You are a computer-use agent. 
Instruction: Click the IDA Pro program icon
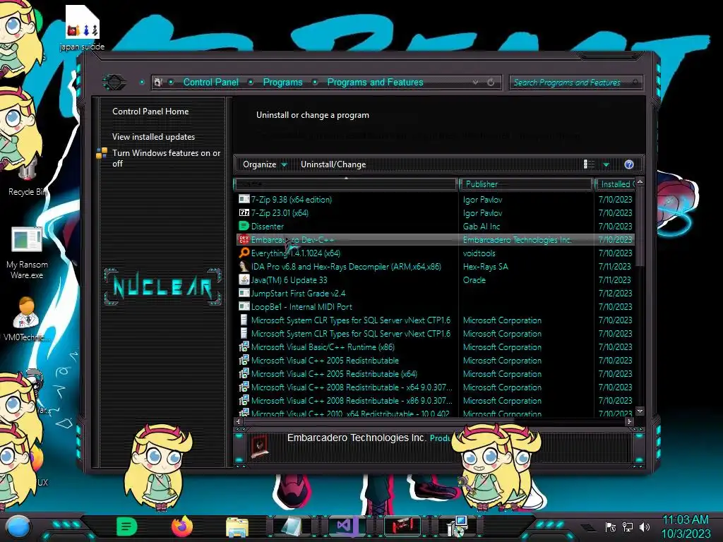[244, 266]
